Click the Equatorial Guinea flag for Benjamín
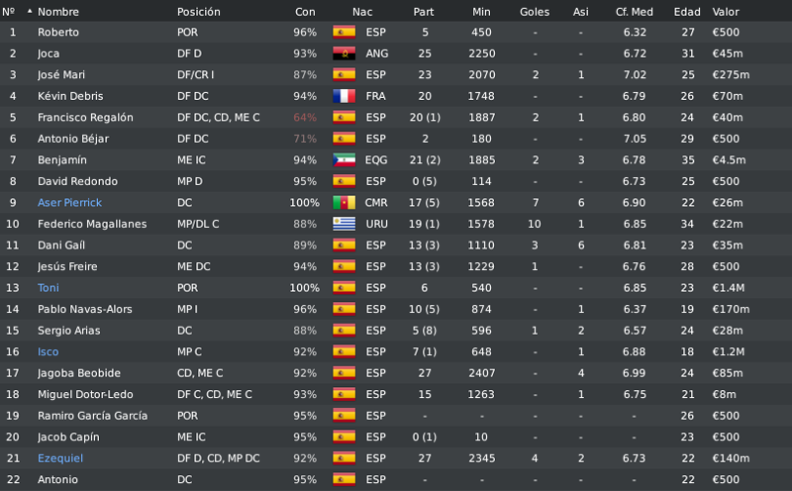The width and height of the screenshot is (792, 491). click(344, 159)
